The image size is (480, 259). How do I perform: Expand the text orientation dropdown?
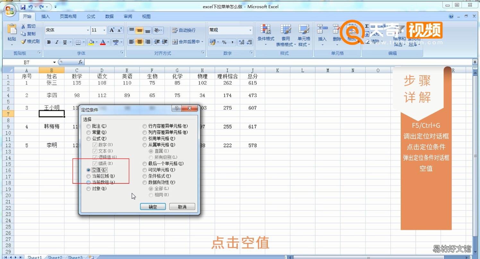tap(161, 30)
